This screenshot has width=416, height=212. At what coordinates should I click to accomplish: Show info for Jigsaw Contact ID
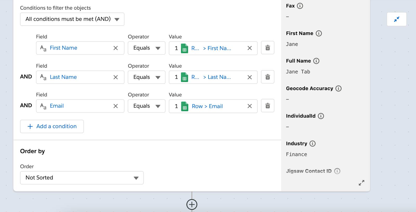click(337, 171)
